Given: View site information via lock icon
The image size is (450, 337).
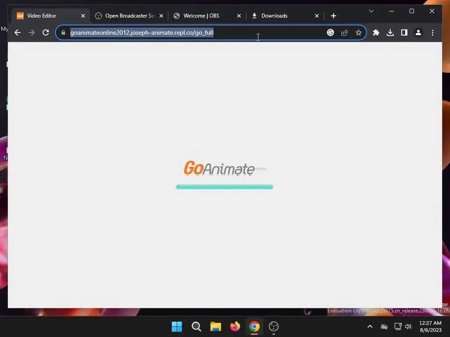Looking at the screenshot, I should pos(63,32).
